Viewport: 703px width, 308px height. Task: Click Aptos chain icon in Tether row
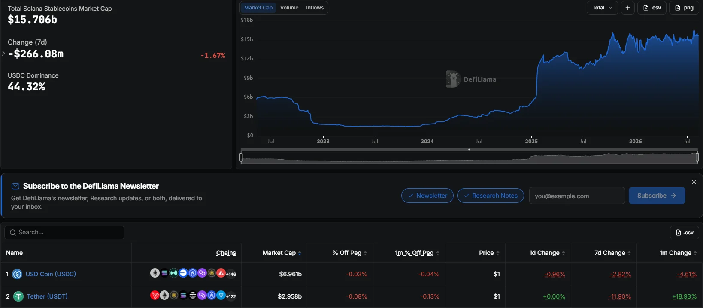click(193, 295)
